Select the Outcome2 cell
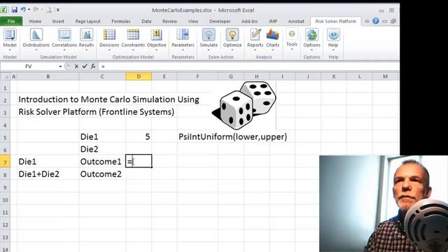This screenshot has width=448, height=252. (x=102, y=174)
